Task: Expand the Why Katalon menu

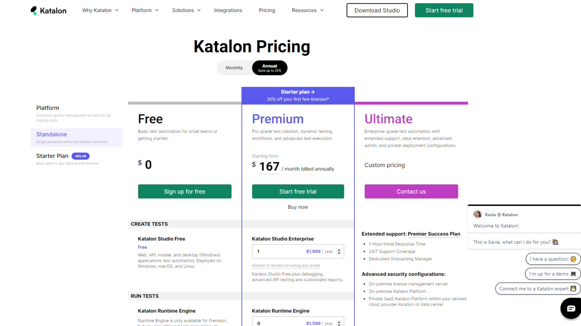Action: 100,11
